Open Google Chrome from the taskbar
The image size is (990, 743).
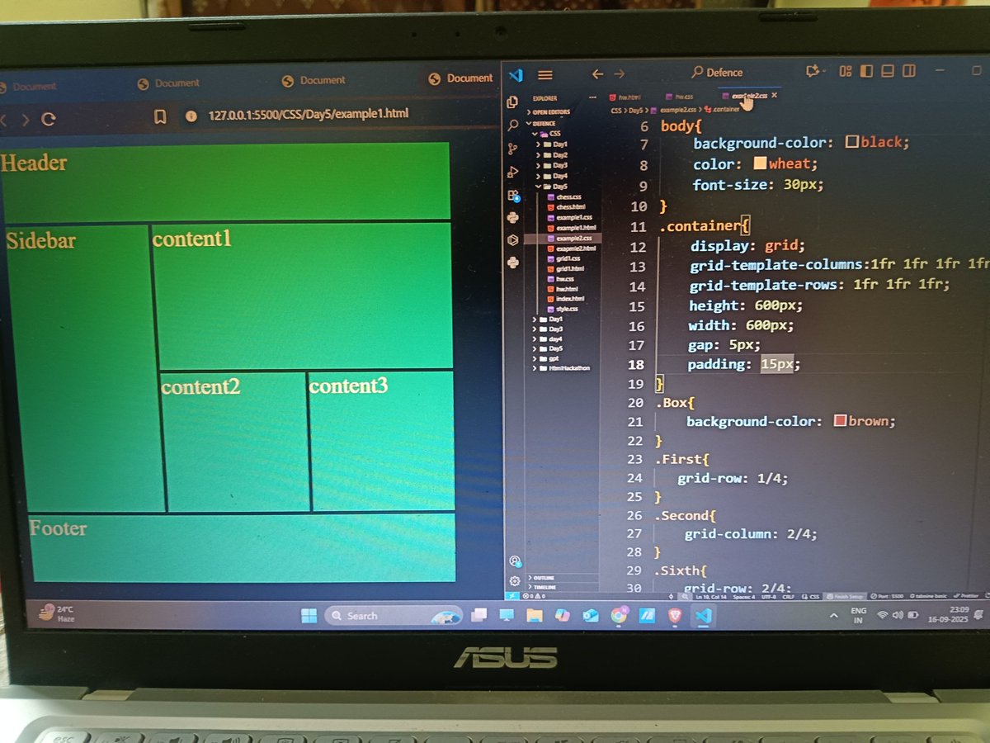pos(619,615)
